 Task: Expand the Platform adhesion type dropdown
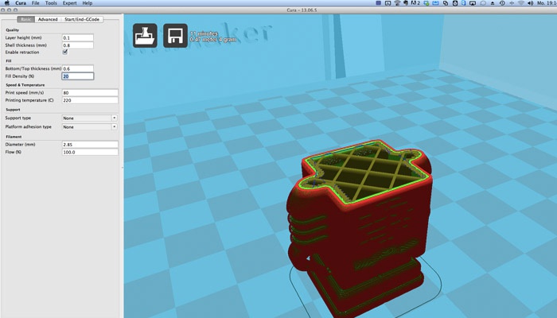pyautogui.click(x=89, y=126)
